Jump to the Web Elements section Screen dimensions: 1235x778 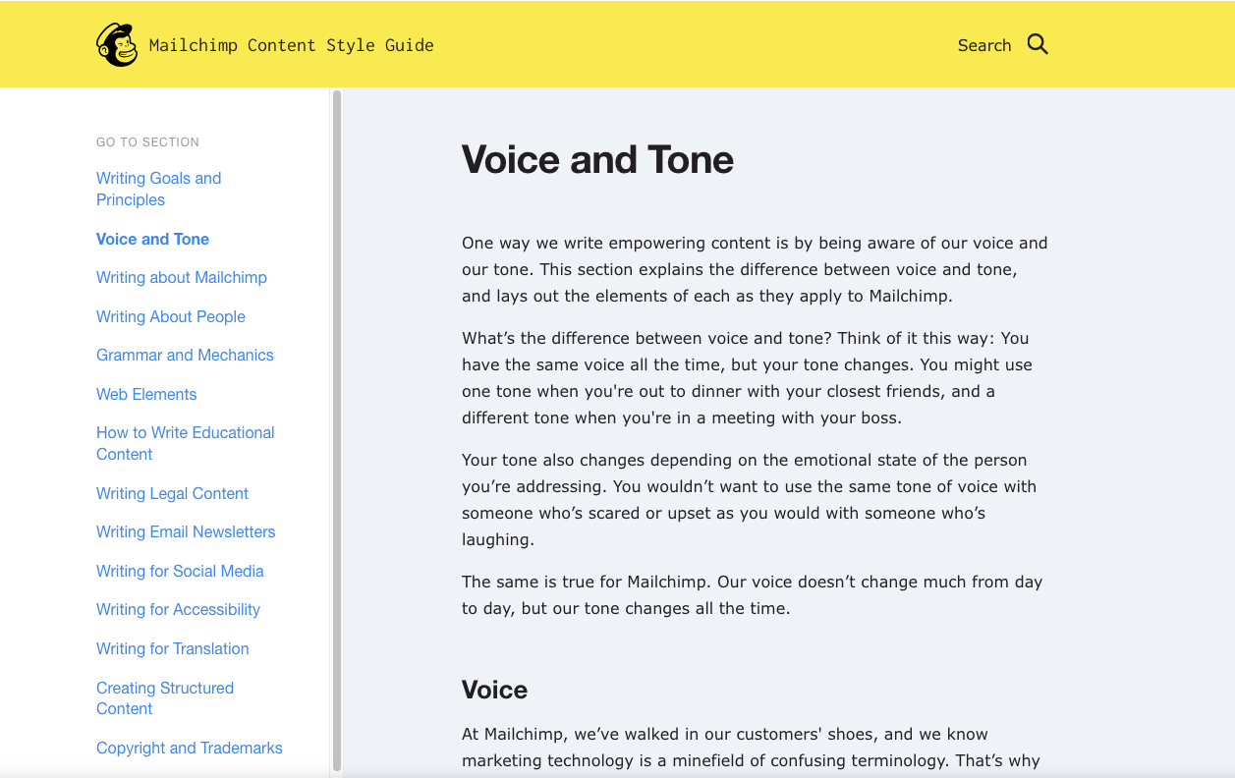click(146, 394)
